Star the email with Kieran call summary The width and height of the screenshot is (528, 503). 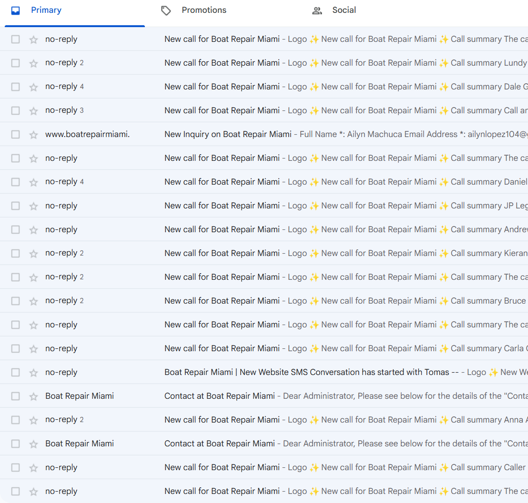point(33,253)
